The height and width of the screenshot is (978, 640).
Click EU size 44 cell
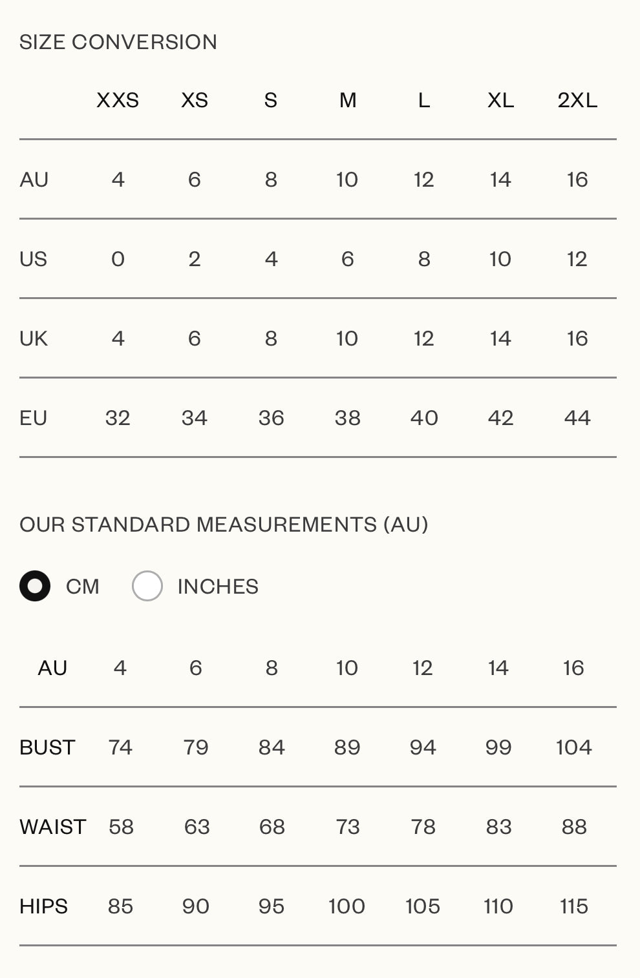point(577,418)
